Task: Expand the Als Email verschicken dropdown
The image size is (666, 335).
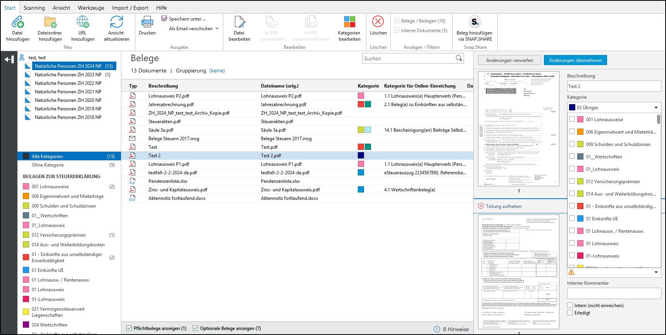Action: [x=217, y=29]
